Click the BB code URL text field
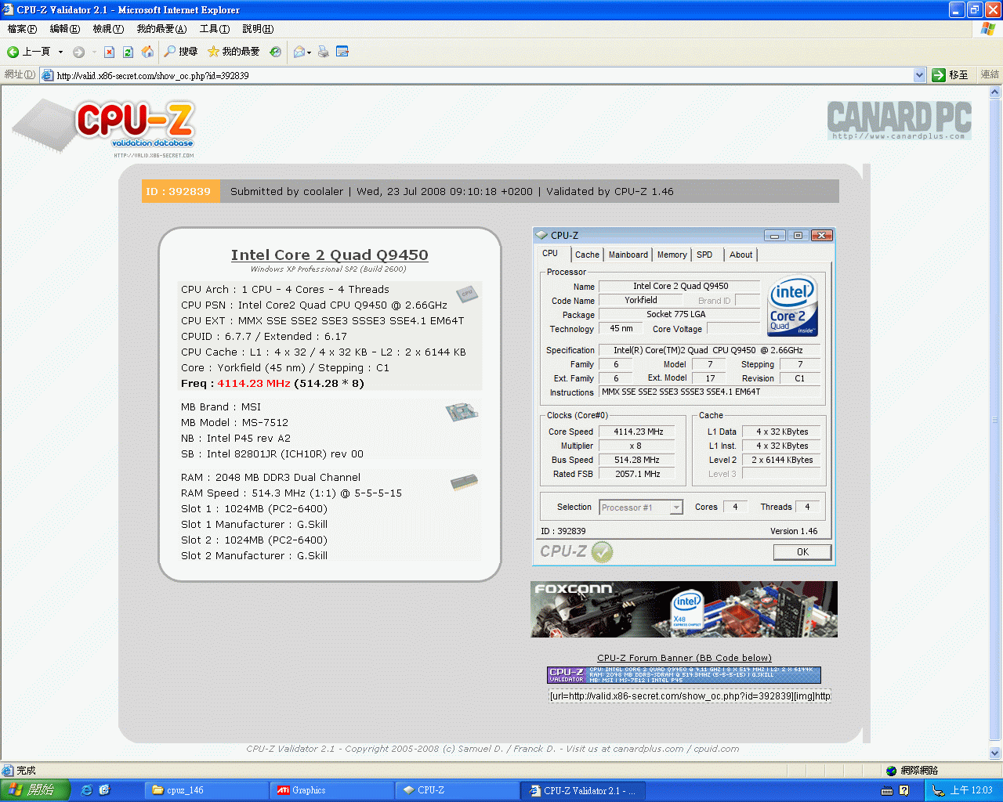The width and height of the screenshot is (1003, 802). tap(690, 695)
